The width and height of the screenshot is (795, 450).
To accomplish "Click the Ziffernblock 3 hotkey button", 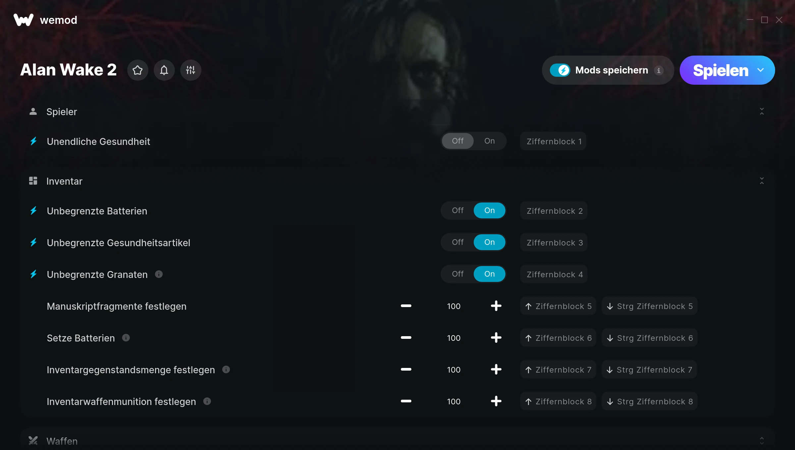I will point(554,243).
